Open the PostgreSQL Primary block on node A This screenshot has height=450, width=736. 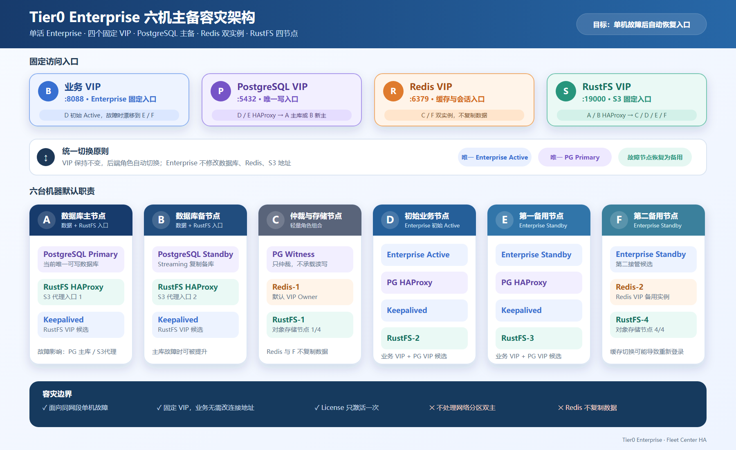click(x=81, y=259)
